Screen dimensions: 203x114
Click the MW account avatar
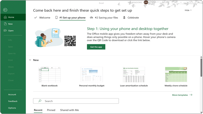[x=146, y=2]
